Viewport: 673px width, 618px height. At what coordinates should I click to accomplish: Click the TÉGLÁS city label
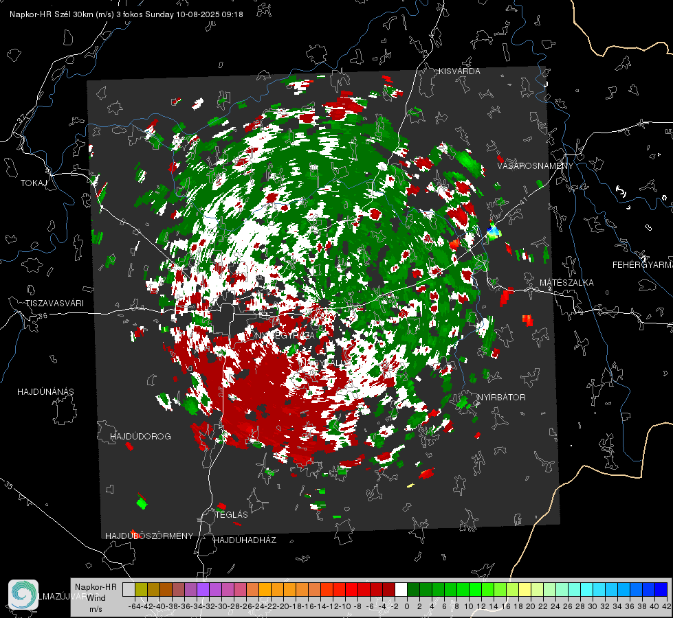(232, 514)
